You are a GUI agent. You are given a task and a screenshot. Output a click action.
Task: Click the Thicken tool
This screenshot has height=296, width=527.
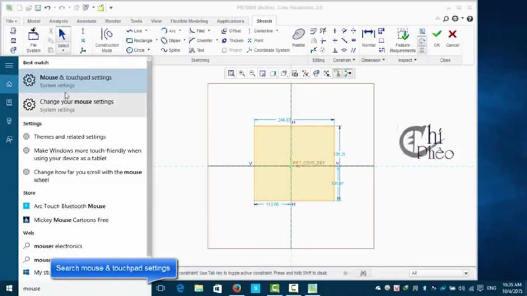233,40
